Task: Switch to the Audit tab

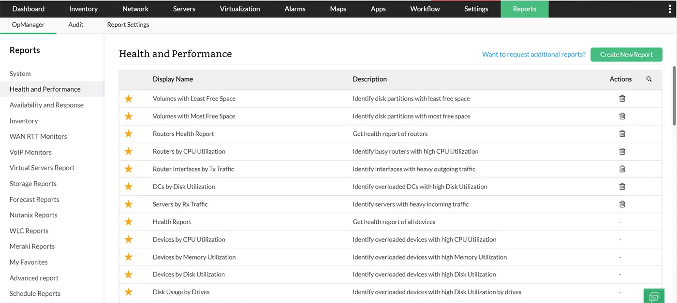Action: coord(75,25)
